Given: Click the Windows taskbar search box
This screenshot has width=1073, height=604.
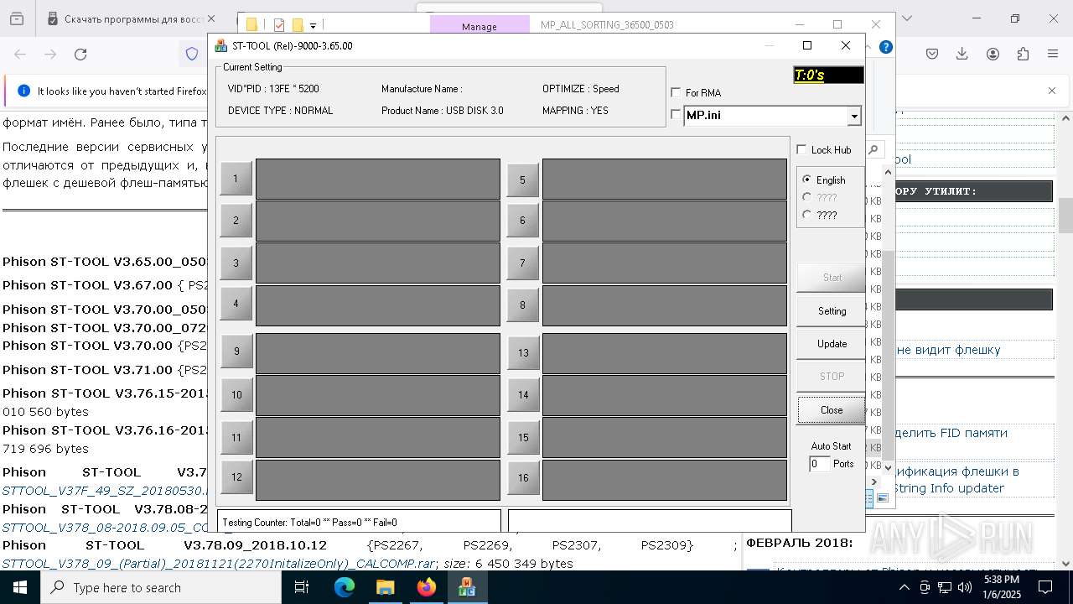Looking at the screenshot, I should [x=160, y=587].
